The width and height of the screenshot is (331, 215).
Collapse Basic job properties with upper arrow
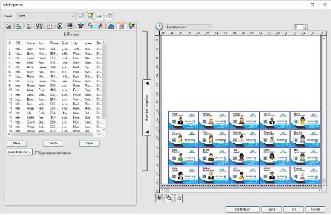(x=147, y=83)
